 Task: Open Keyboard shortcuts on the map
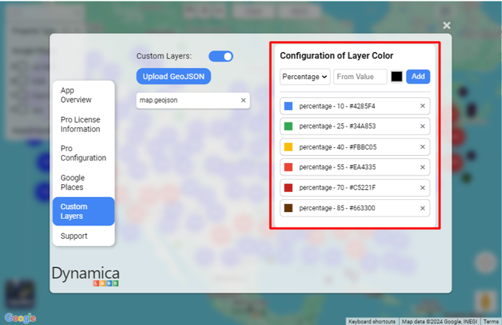tap(371, 321)
